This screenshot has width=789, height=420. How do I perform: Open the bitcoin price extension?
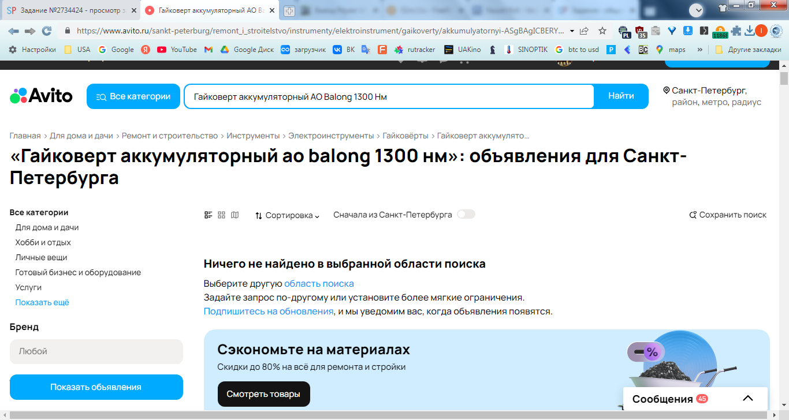[720, 32]
